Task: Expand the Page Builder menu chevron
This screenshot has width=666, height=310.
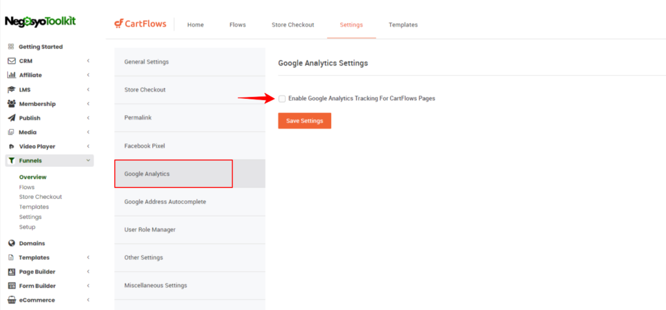Action: pos(88,272)
